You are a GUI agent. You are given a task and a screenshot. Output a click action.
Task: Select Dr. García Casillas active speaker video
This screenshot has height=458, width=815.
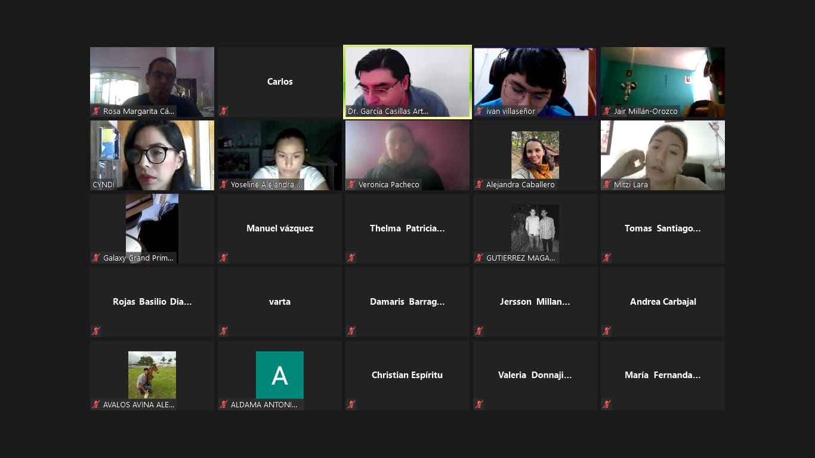click(407, 78)
